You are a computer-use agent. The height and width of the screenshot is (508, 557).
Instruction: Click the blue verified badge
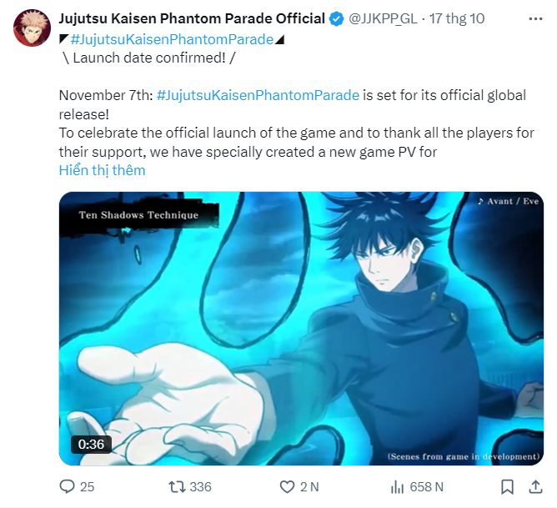336,19
